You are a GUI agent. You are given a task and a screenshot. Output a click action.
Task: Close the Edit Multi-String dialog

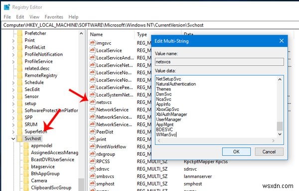coord(282,41)
